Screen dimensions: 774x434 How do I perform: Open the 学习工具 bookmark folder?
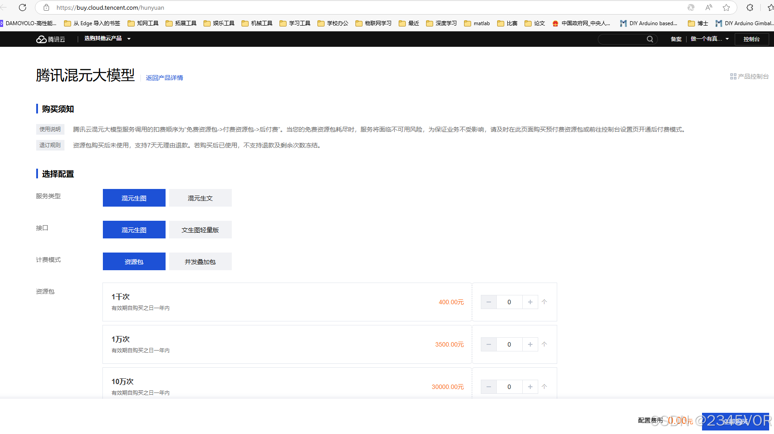coord(295,23)
